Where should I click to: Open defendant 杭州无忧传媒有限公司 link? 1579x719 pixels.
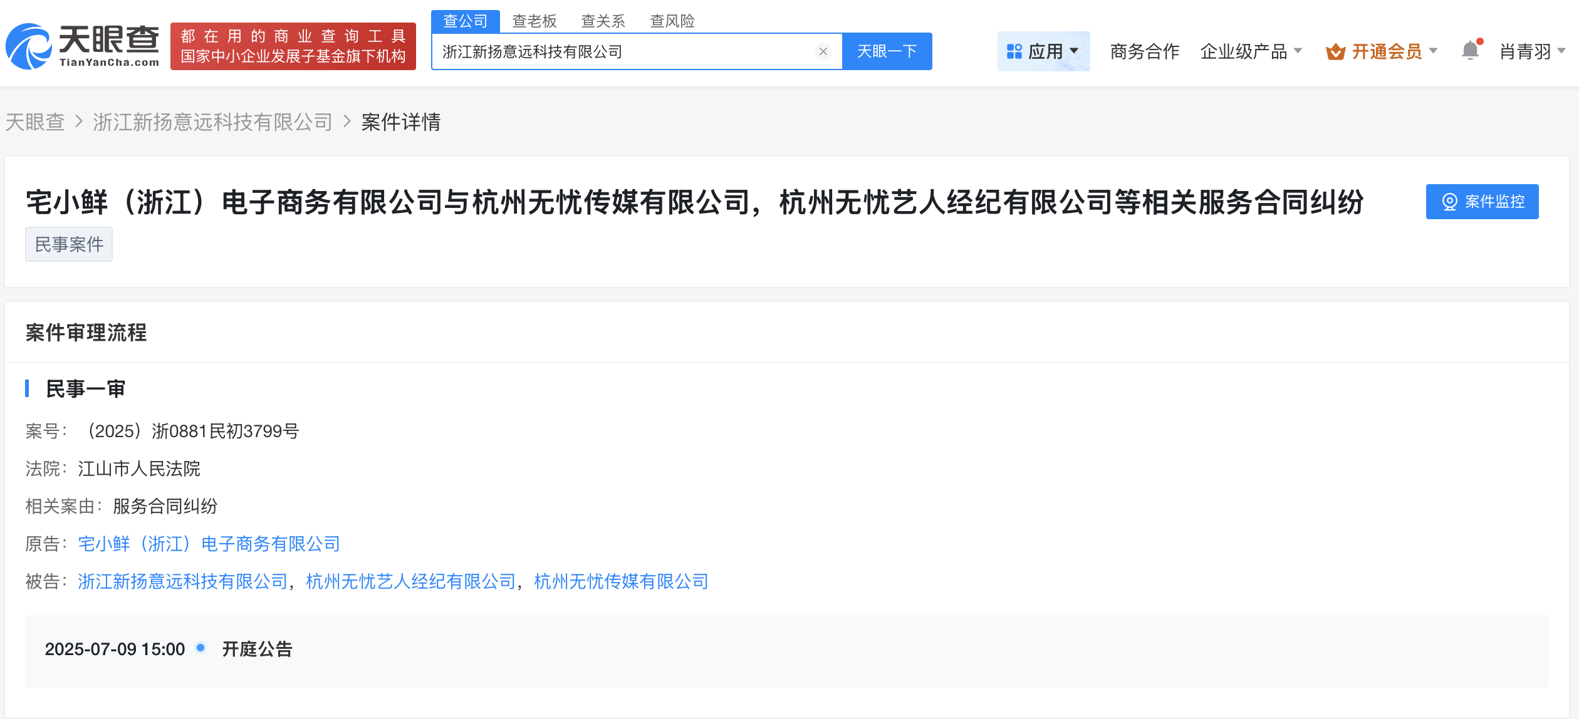pos(621,581)
